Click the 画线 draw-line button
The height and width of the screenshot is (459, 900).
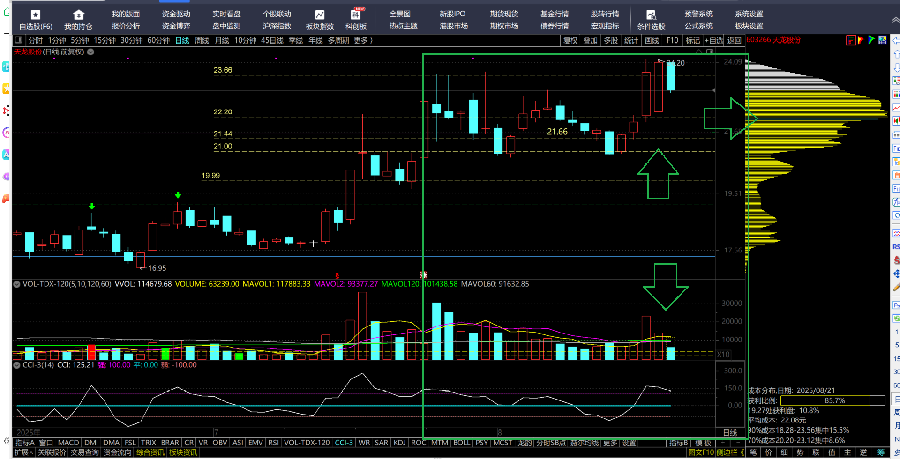point(652,40)
